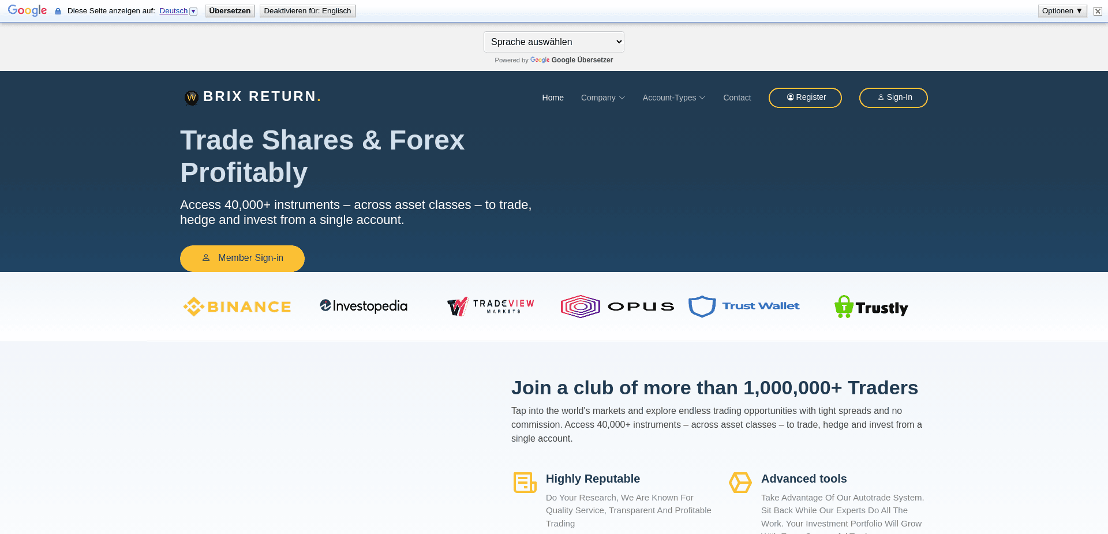
Task: Click the Opus logo
Action: pyautogui.click(x=616, y=307)
